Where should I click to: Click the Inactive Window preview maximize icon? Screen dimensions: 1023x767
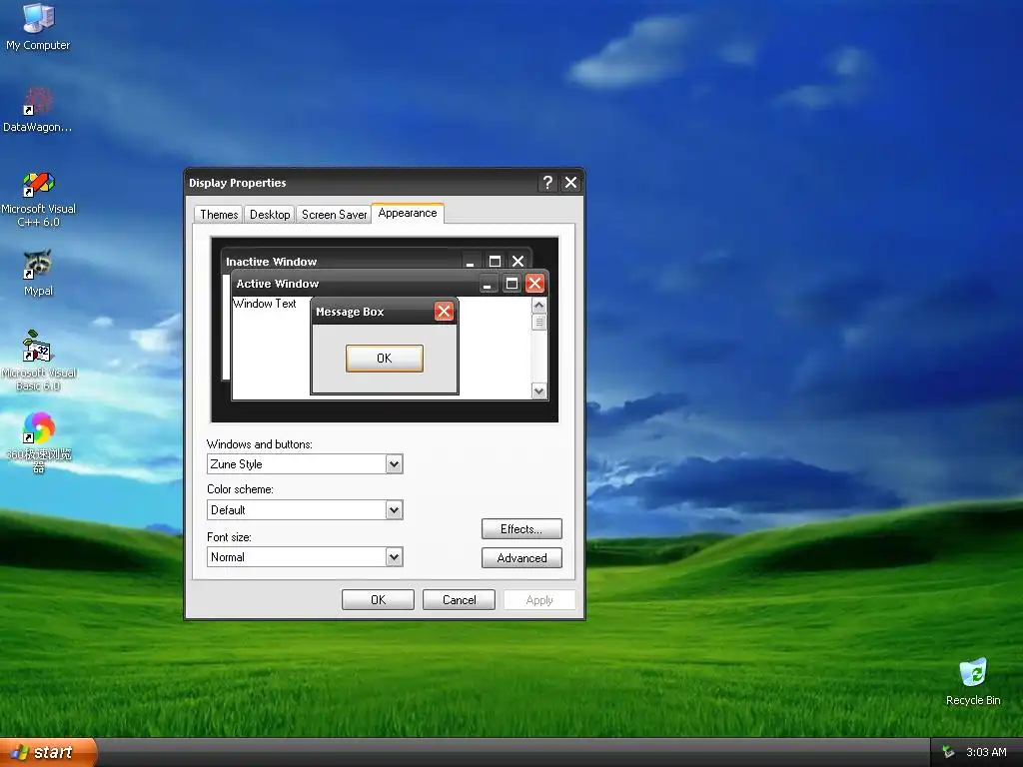(x=495, y=261)
